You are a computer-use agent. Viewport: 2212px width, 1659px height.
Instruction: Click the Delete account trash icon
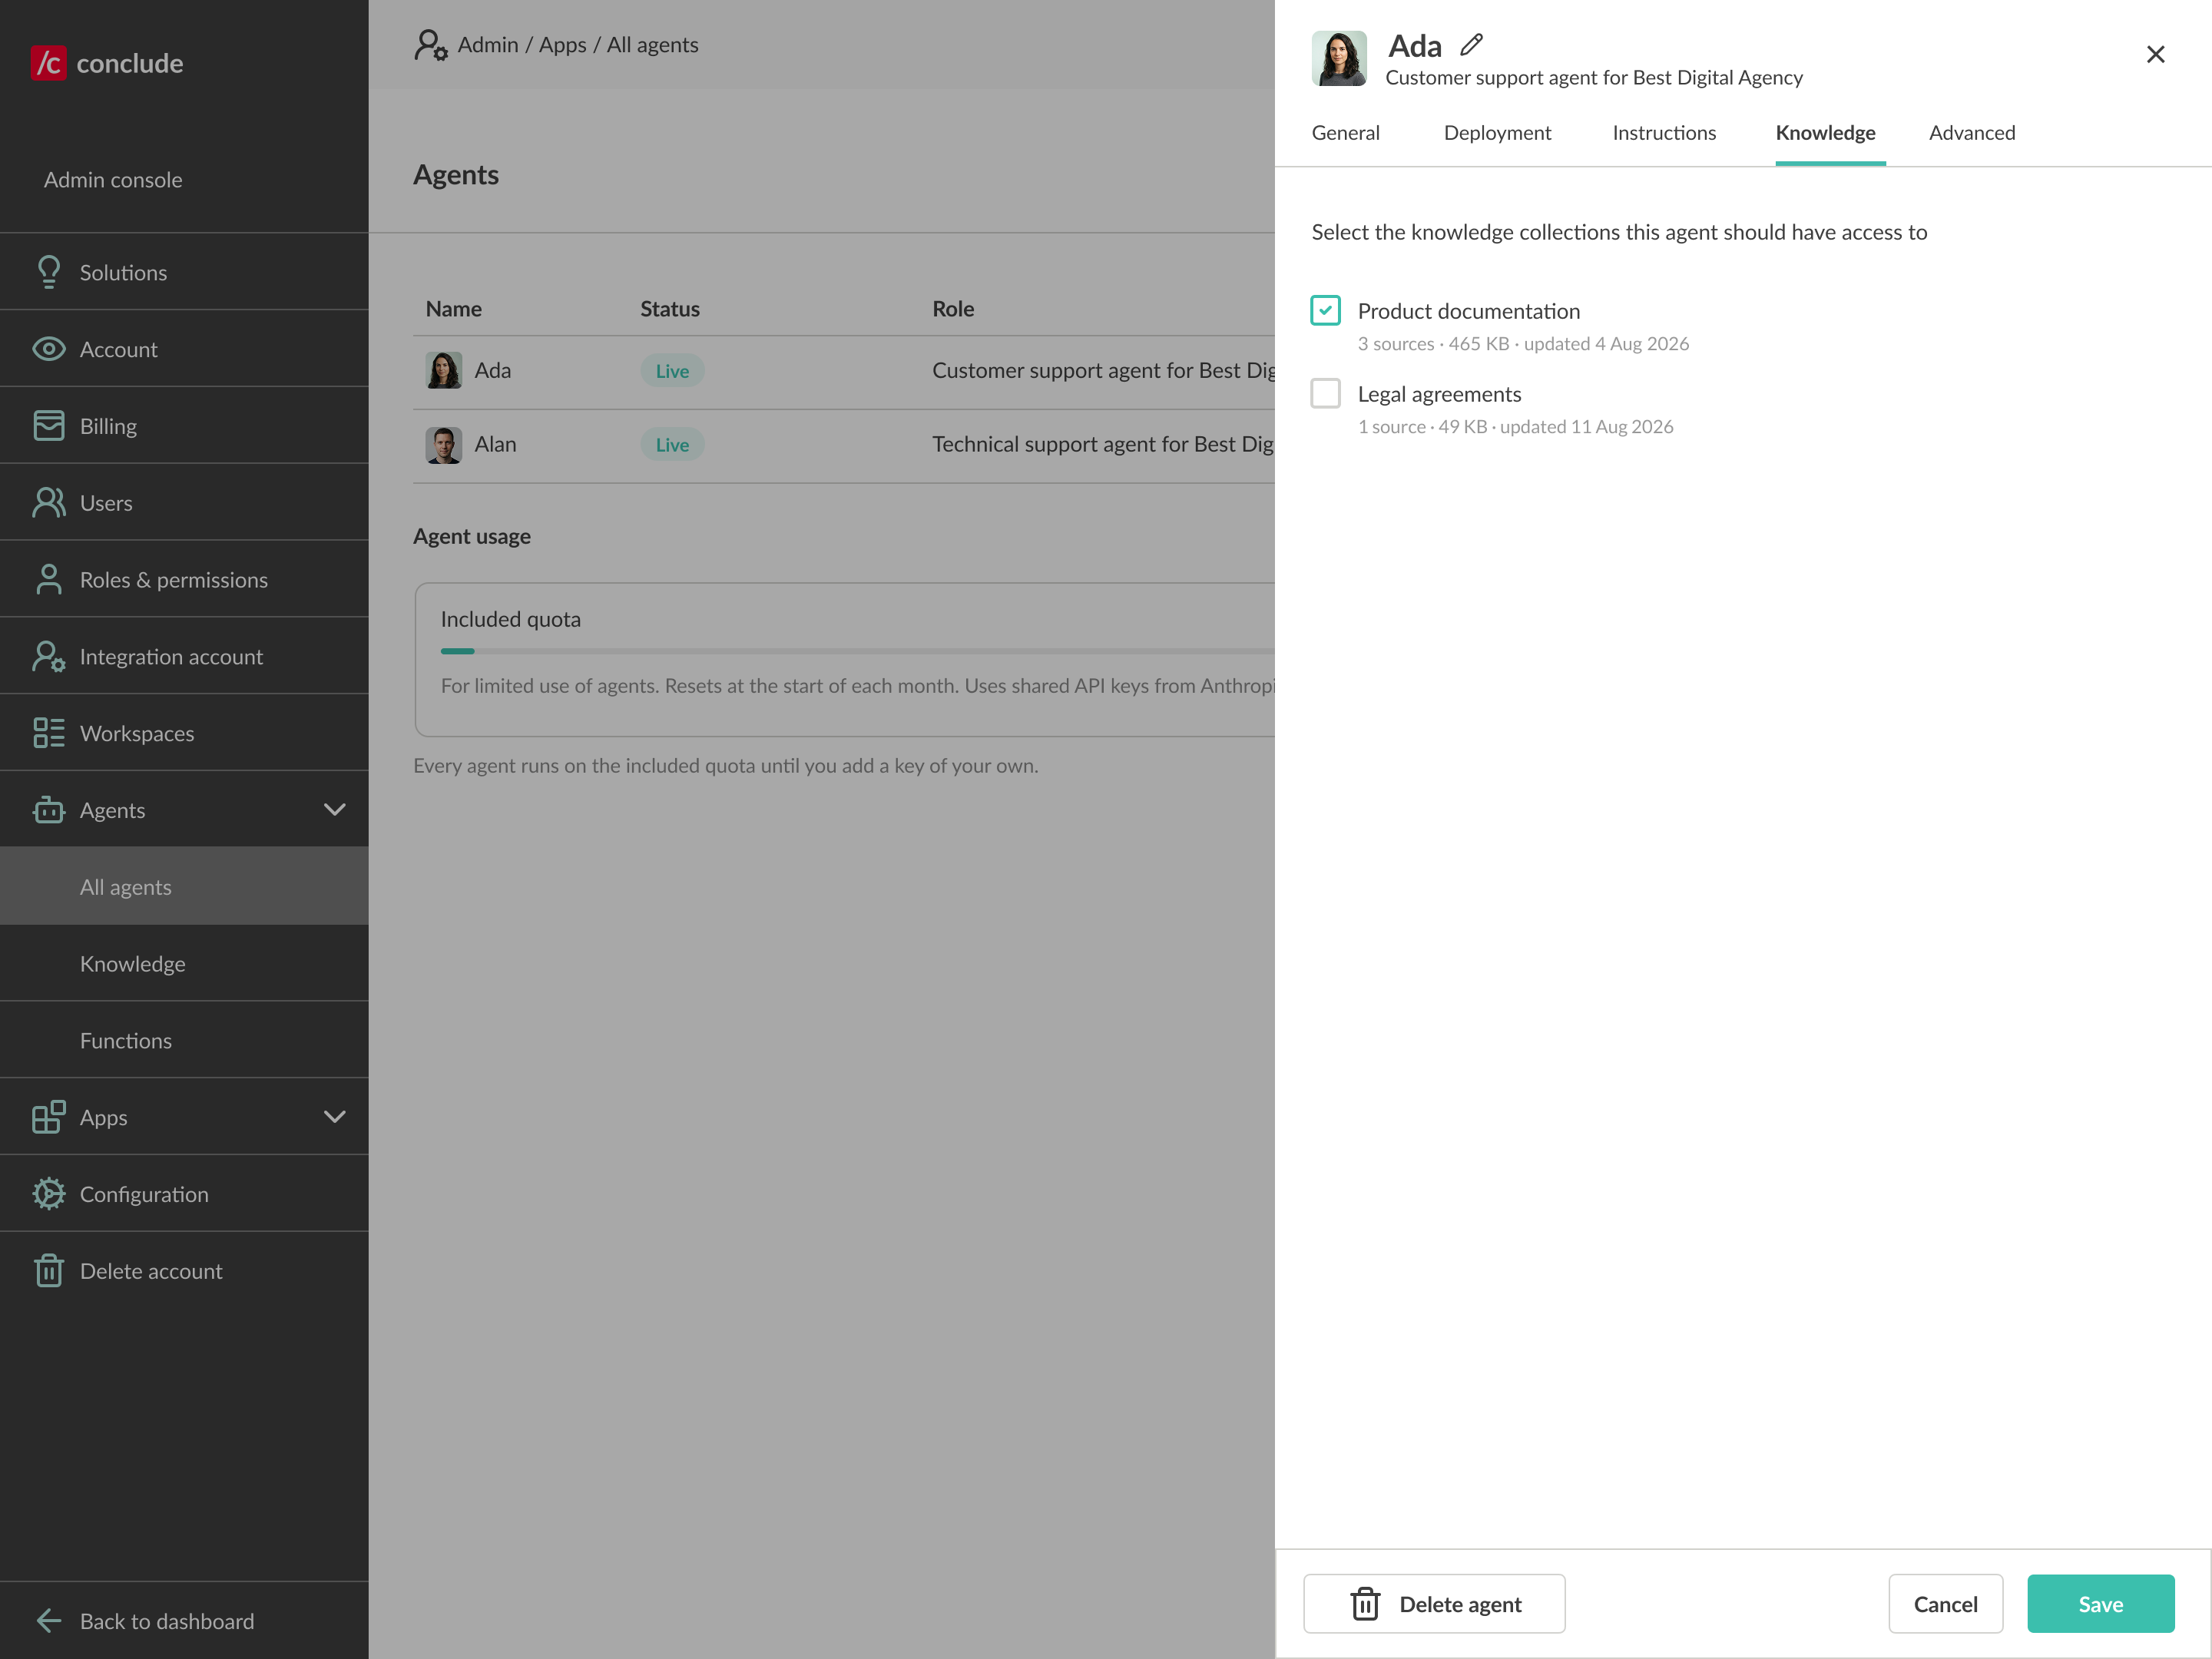(x=48, y=1271)
